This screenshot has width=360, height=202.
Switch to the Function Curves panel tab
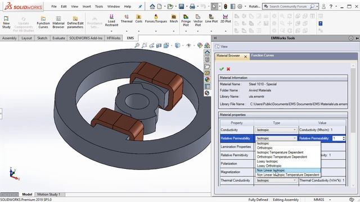tap(263, 56)
